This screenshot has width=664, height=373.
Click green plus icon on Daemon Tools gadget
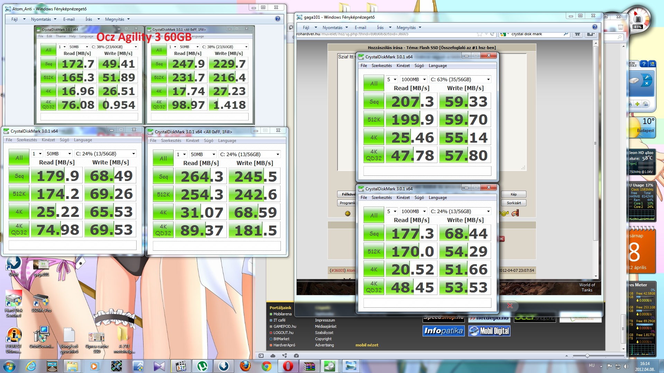(637, 104)
